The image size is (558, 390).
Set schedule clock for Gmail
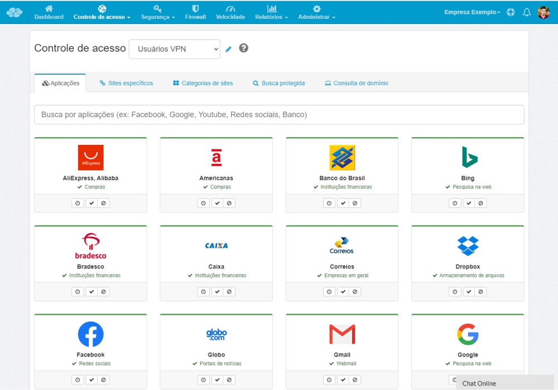[329, 380]
